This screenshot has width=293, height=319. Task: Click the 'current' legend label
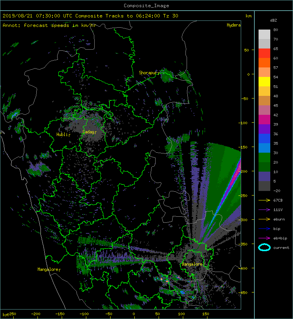point(281,248)
